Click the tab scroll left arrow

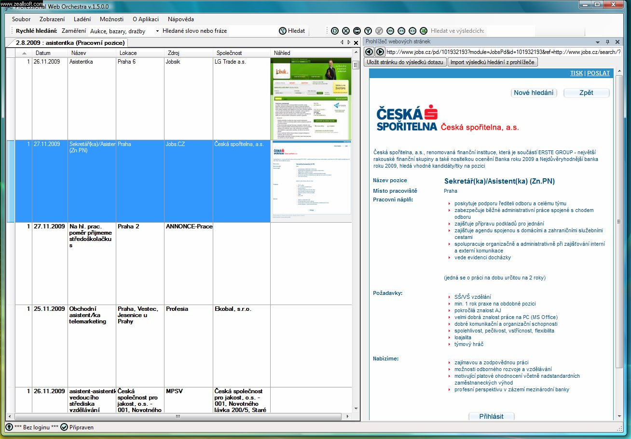(x=342, y=42)
